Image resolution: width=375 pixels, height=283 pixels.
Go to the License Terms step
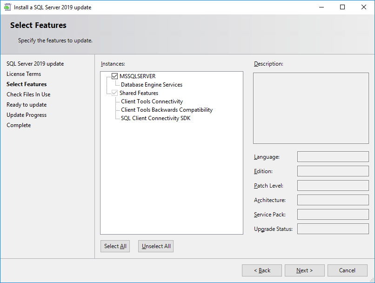pyautogui.click(x=24, y=74)
